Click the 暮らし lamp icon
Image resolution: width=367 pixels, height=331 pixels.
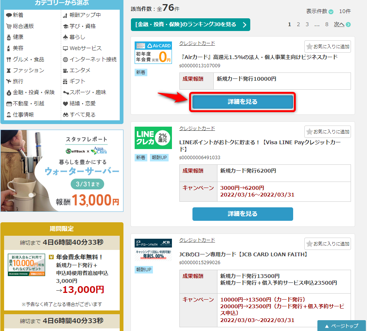point(66,37)
